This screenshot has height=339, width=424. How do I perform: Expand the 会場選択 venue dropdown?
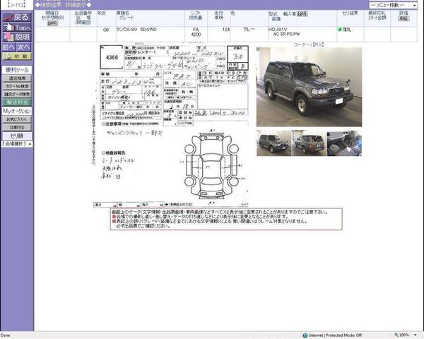pos(17,144)
